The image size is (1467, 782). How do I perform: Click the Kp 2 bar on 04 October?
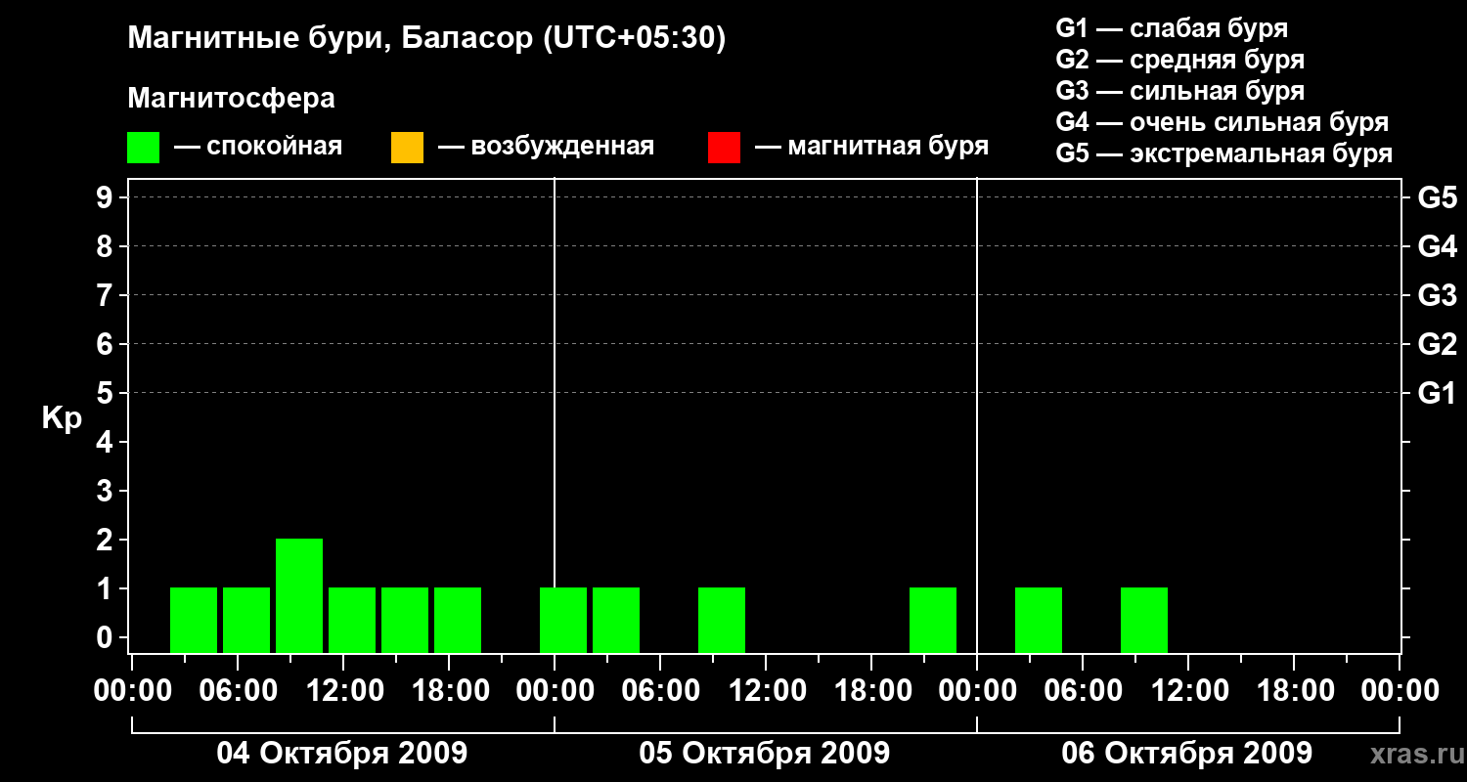(x=299, y=595)
